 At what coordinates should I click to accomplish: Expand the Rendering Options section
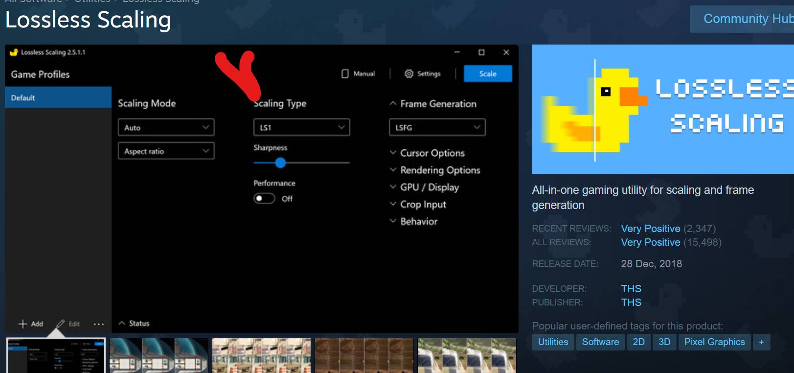click(393, 170)
